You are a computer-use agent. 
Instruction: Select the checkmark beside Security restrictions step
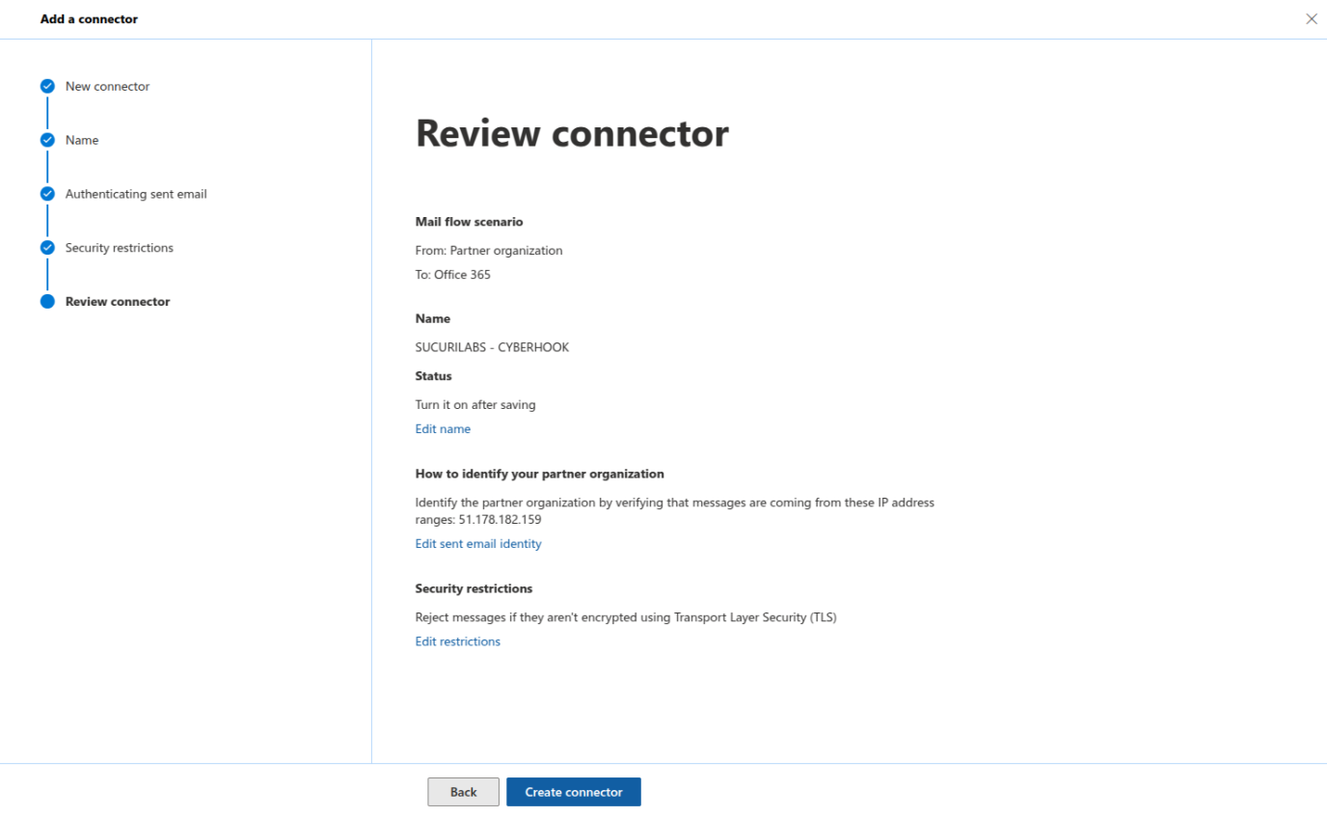pos(47,247)
